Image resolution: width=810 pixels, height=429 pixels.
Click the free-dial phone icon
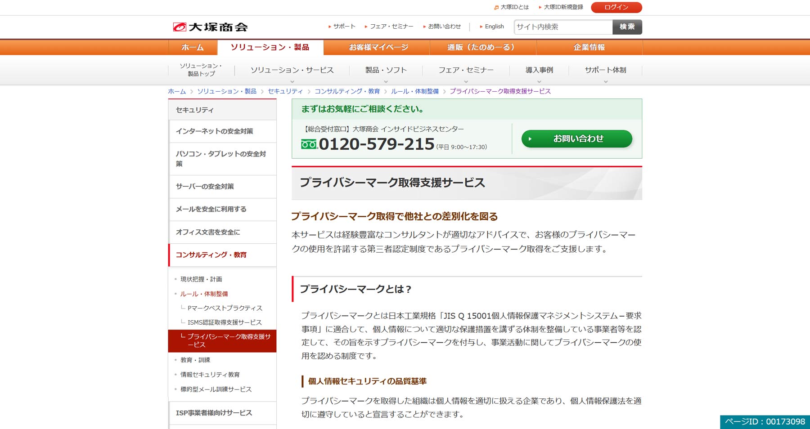pyautogui.click(x=309, y=144)
